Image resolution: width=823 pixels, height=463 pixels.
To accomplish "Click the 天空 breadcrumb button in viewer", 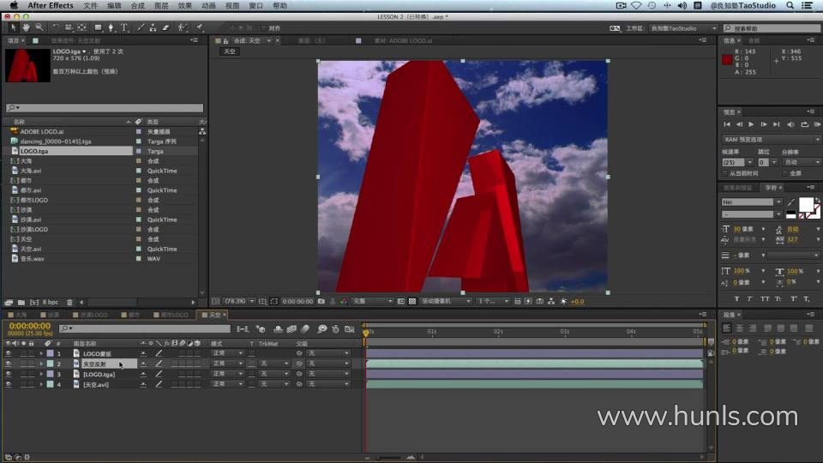I will point(230,51).
